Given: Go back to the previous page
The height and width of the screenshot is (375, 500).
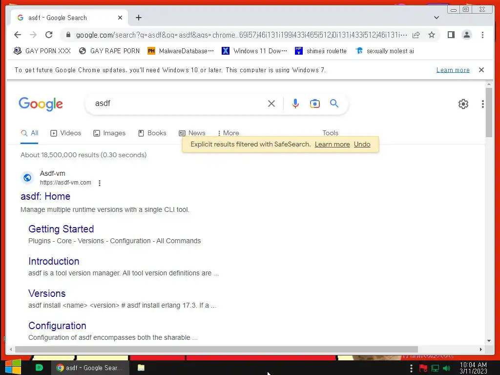Looking at the screenshot, I should [18, 35].
